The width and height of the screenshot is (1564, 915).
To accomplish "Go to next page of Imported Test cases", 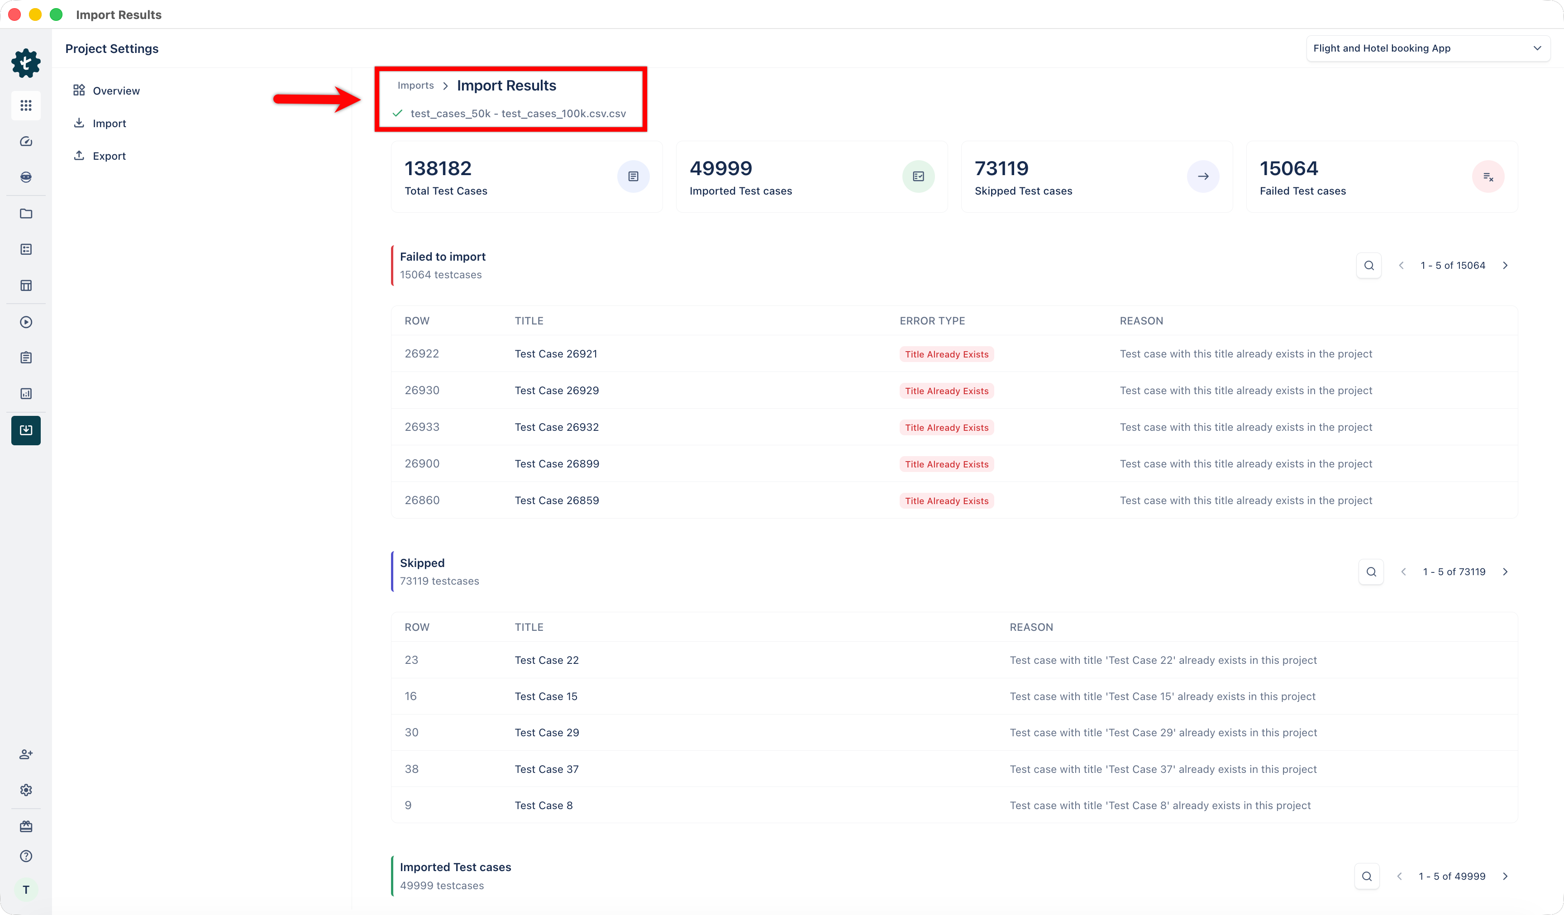I will (x=1505, y=877).
